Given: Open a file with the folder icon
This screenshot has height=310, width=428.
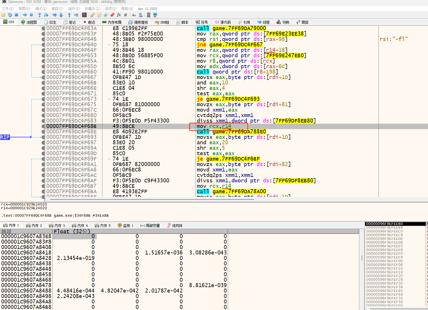Looking at the screenshot, I should [3, 15].
